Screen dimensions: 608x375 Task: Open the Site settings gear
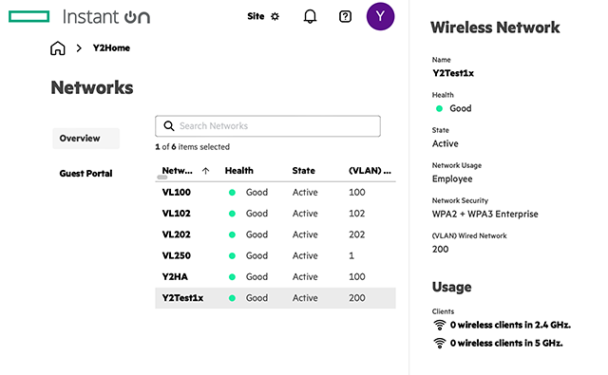[x=275, y=16]
